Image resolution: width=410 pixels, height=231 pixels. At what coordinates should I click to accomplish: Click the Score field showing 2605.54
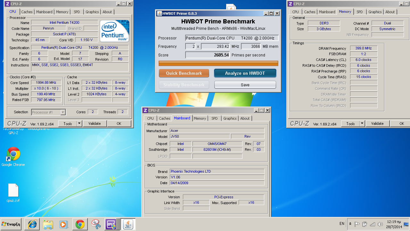click(208, 55)
